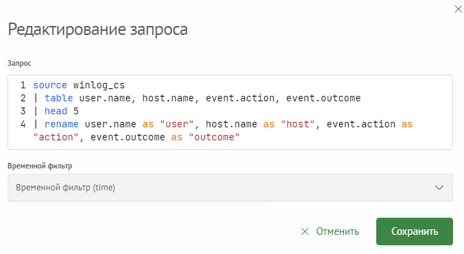Viewport: 464px width, 254px height.
Task: Close the query editing dialog
Action: click(x=458, y=9)
